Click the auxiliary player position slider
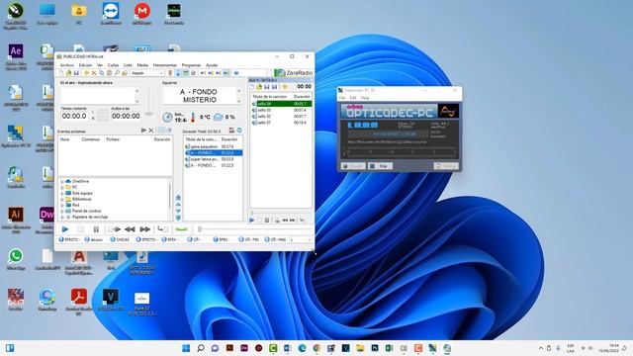633x356 pixels. (x=281, y=213)
